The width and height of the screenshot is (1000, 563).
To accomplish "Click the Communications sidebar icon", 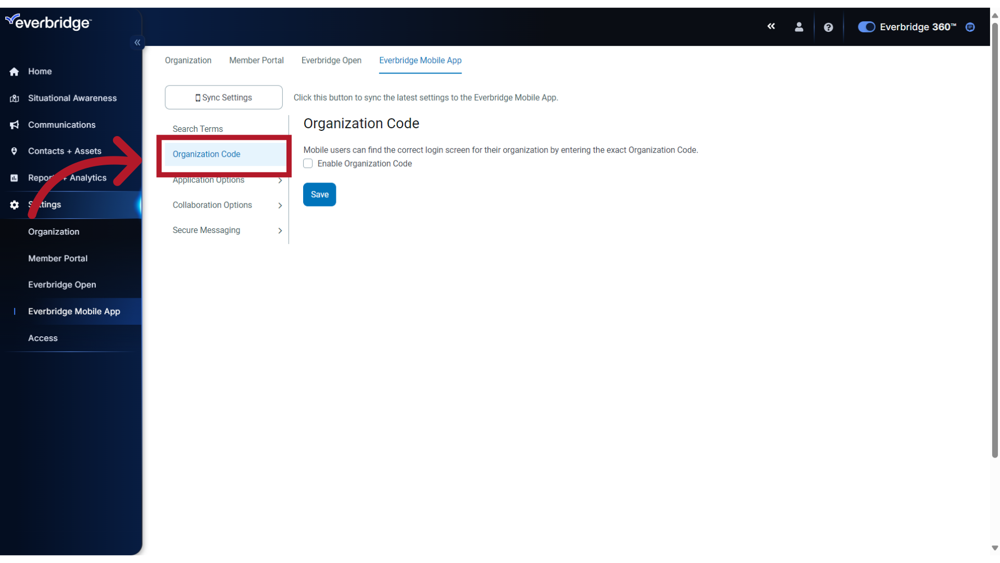I will point(14,125).
